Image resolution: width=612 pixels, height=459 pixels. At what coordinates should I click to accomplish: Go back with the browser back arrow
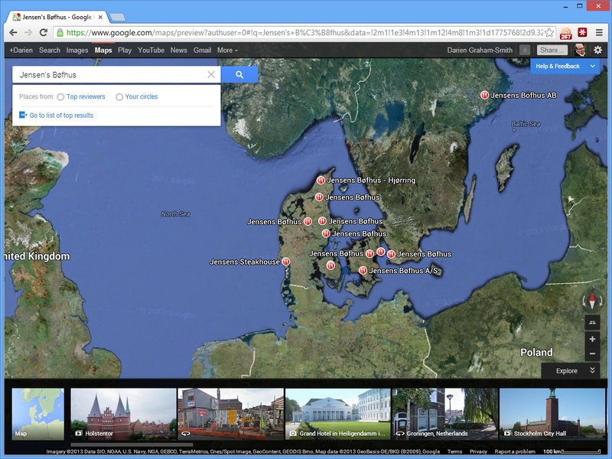pyautogui.click(x=13, y=33)
